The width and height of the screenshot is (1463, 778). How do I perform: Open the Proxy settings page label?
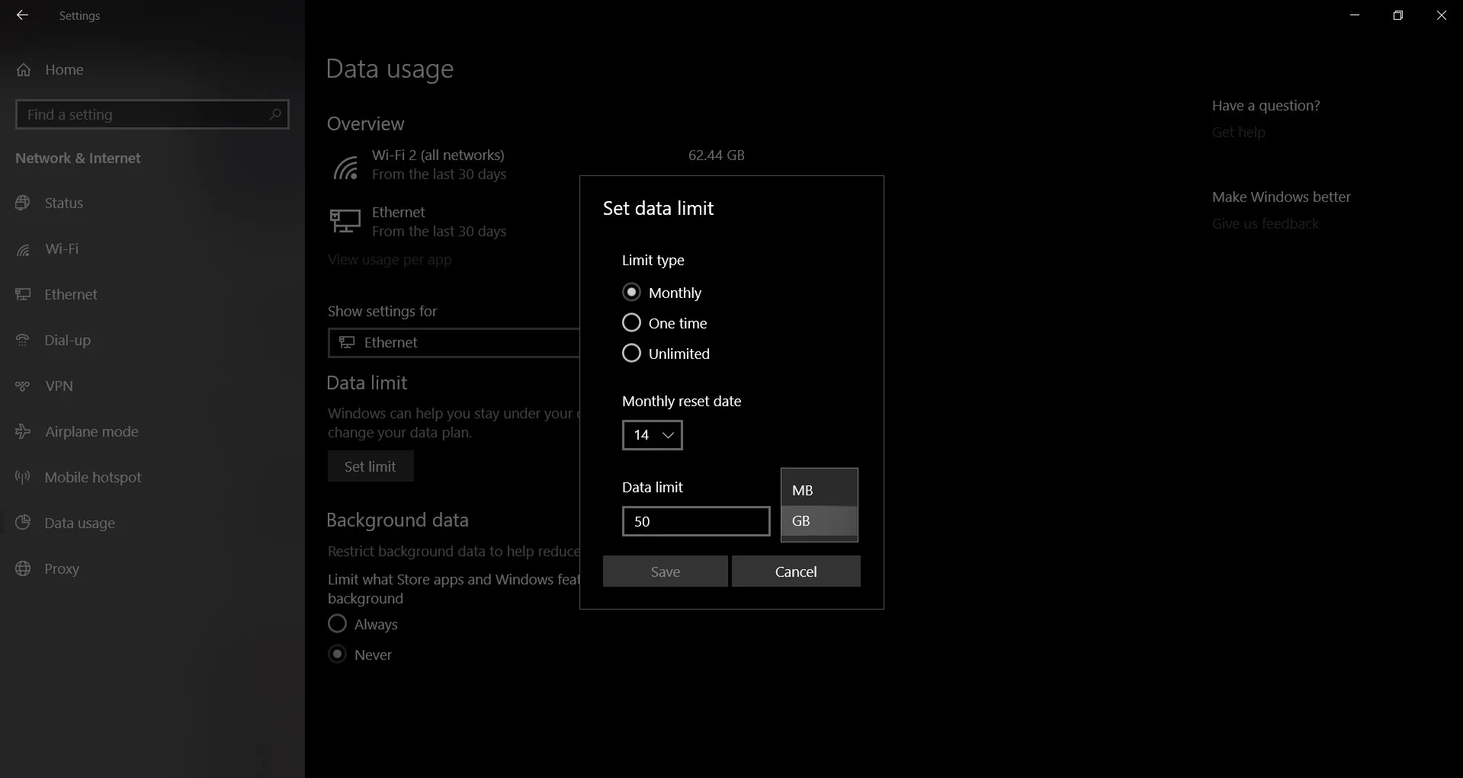click(62, 568)
